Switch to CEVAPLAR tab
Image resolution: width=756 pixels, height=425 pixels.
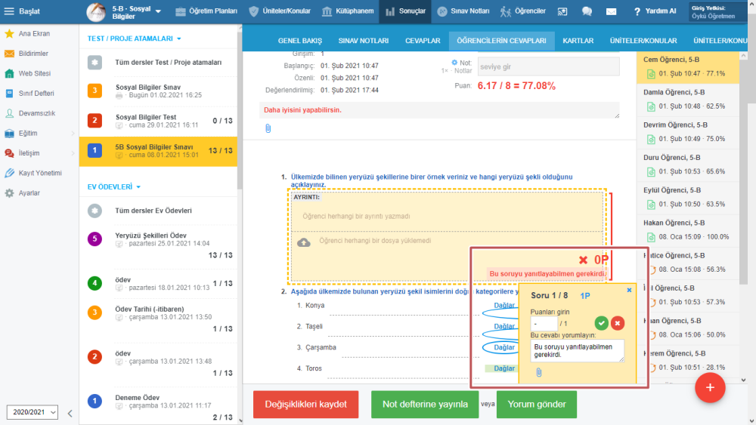[423, 41]
